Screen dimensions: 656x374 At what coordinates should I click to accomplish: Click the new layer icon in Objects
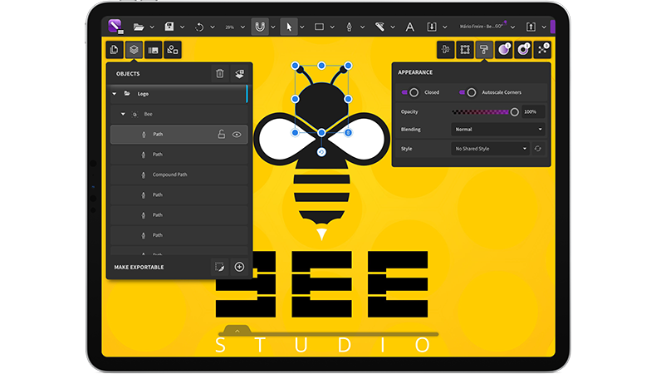(x=239, y=74)
